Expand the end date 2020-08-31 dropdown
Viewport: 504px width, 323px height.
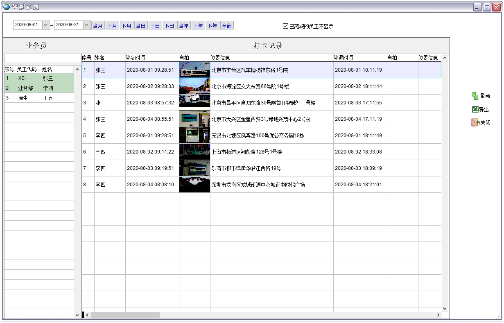[x=86, y=25]
